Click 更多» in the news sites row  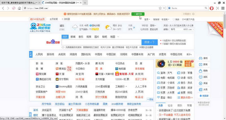click(x=189, y=54)
